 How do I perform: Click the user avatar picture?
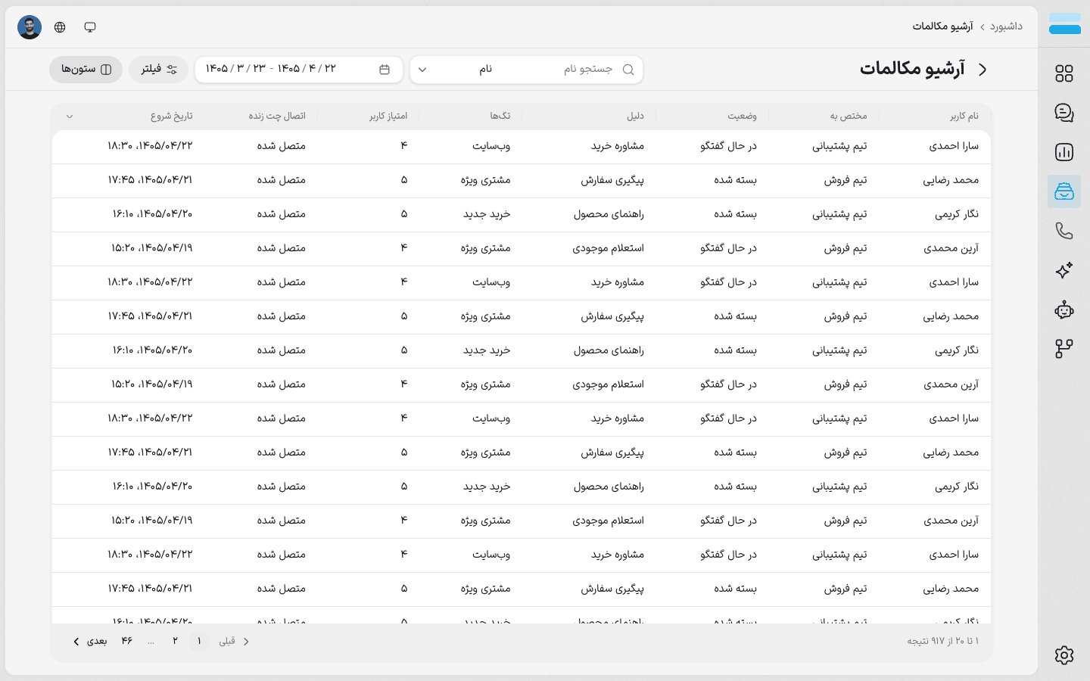pyautogui.click(x=30, y=27)
